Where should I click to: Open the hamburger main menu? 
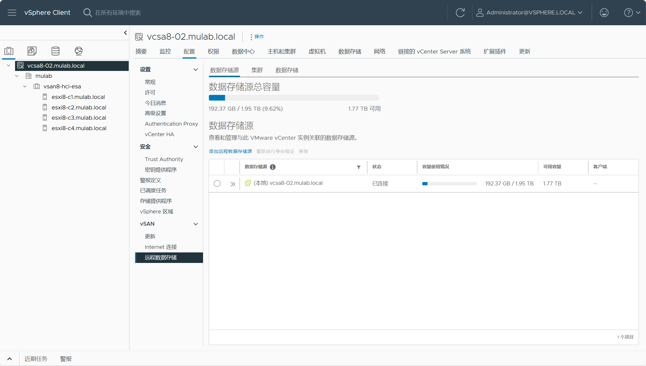pos(12,13)
